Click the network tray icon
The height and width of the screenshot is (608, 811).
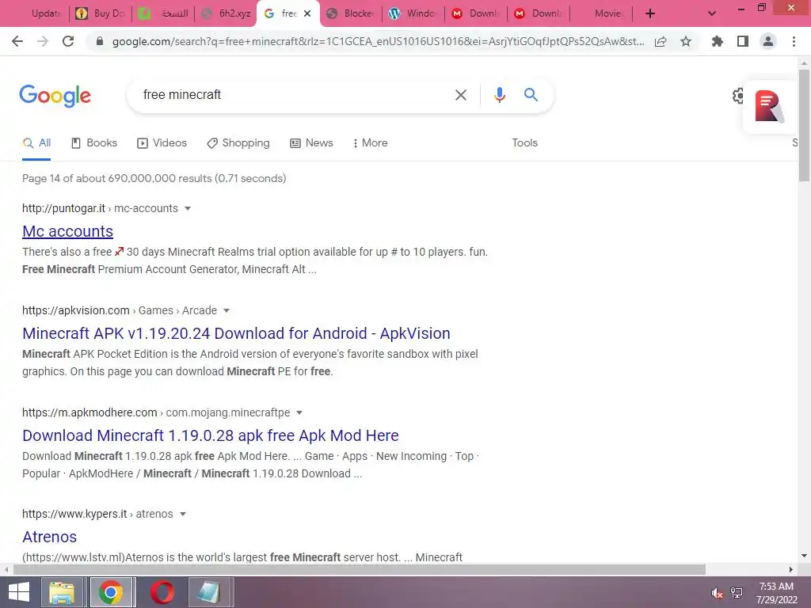[737, 593]
